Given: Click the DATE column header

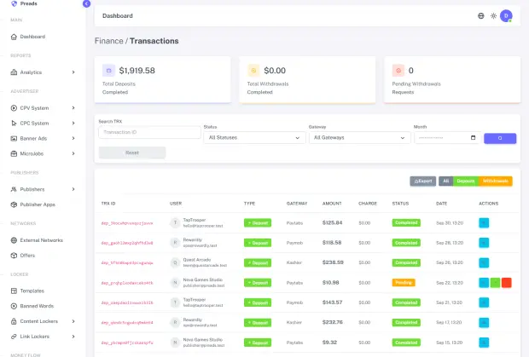Looking at the screenshot, I should coord(441,204).
